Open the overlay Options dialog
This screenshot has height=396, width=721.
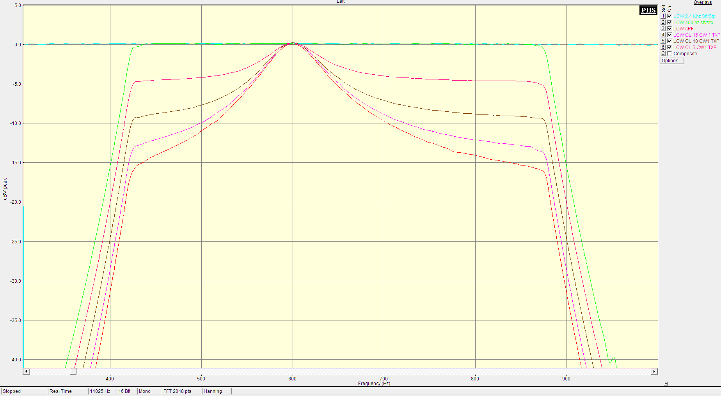pyautogui.click(x=671, y=61)
